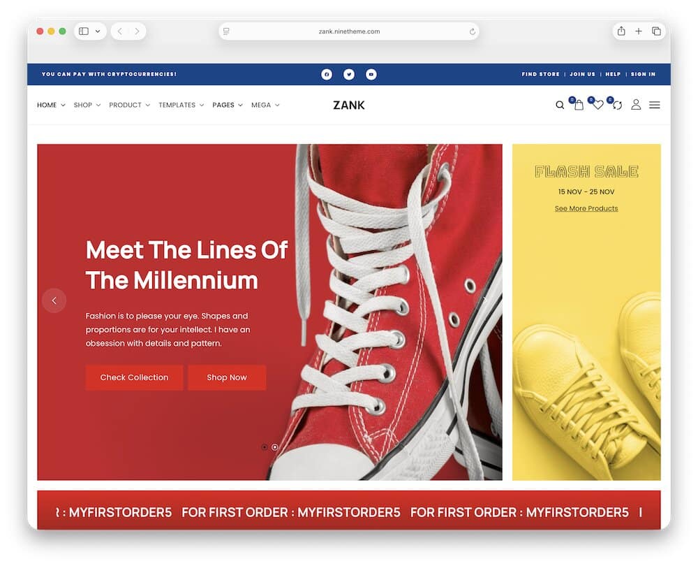Click the Check Collection button
698x566 pixels.
135,377
